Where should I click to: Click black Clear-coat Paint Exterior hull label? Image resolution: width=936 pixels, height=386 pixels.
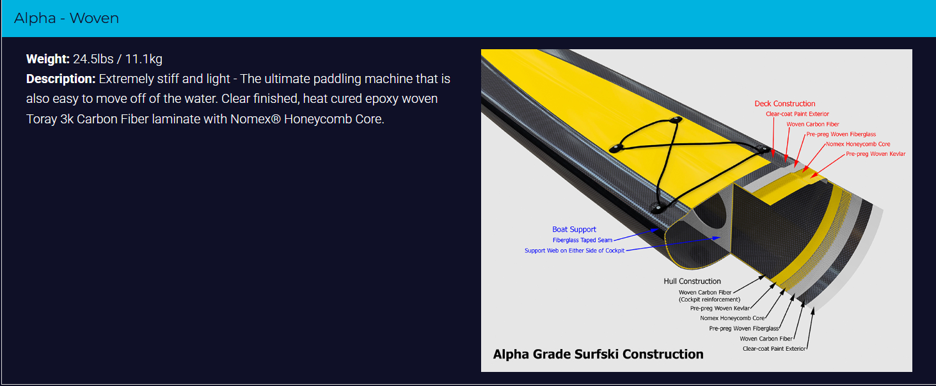[774, 349]
